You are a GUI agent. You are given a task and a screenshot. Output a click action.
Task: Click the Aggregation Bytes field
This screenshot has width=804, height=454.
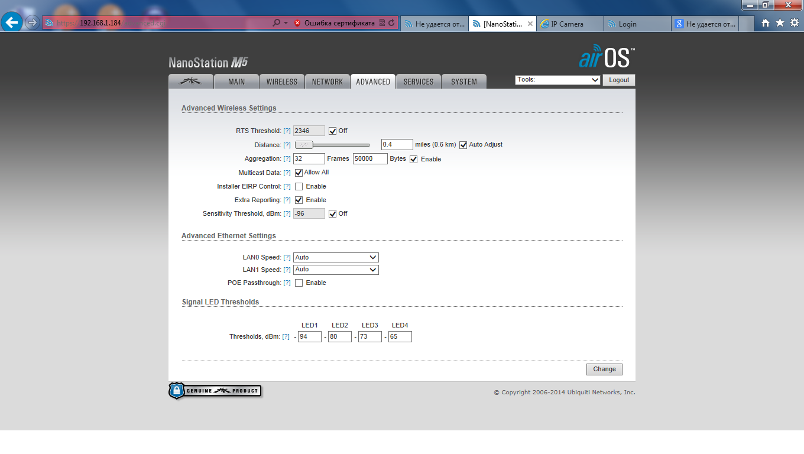coord(370,158)
